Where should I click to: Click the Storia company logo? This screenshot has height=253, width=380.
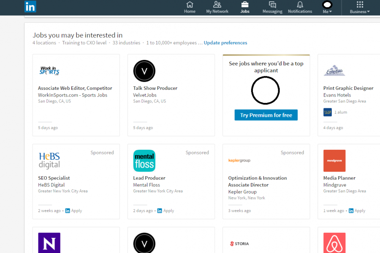click(x=239, y=244)
